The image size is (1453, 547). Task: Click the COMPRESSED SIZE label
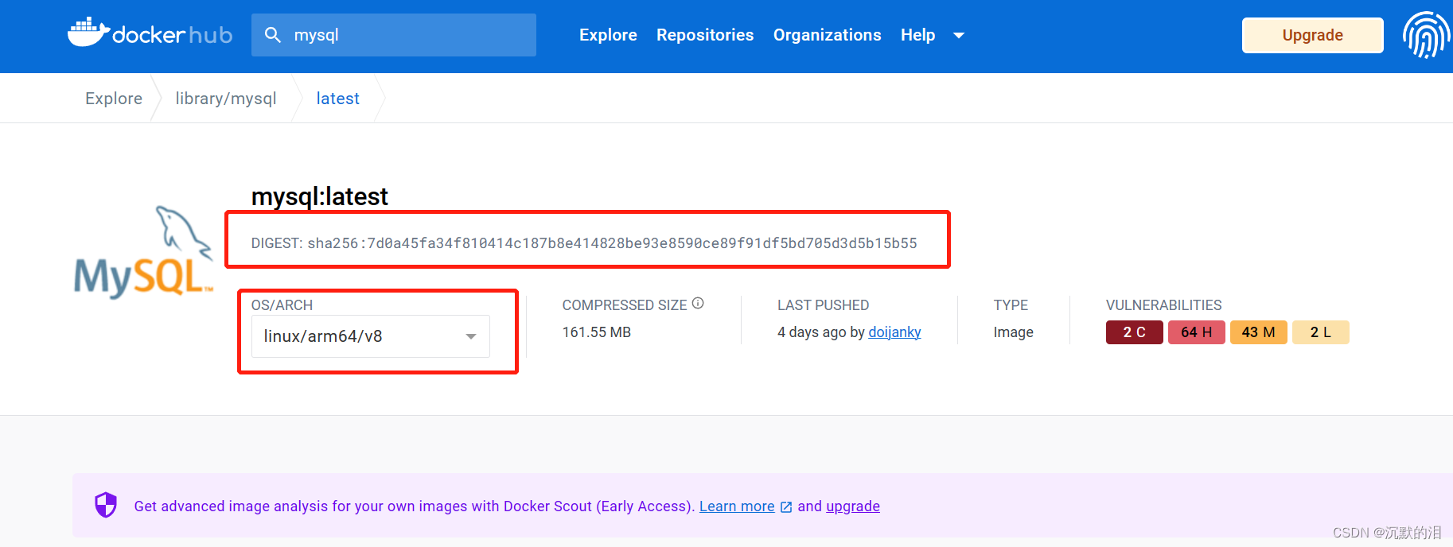625,305
